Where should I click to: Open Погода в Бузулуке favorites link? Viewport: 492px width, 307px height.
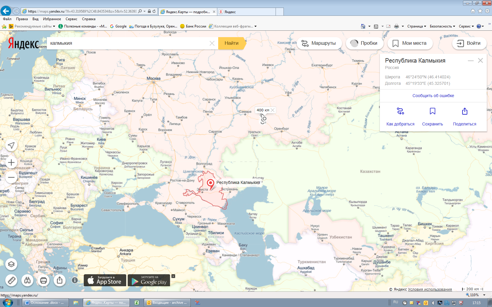pos(153,26)
